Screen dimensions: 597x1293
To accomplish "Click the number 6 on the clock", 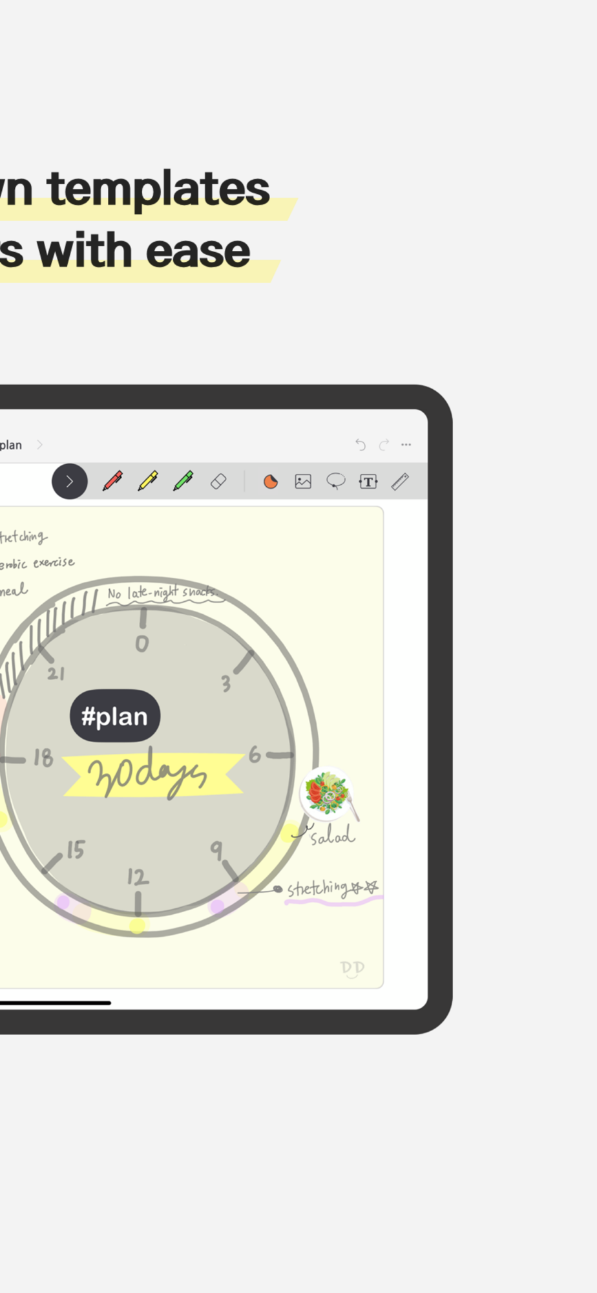I will (x=255, y=754).
